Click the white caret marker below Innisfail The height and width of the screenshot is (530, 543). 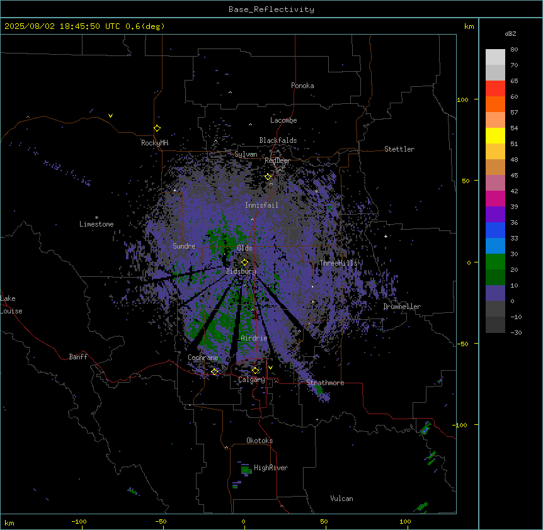point(252,219)
